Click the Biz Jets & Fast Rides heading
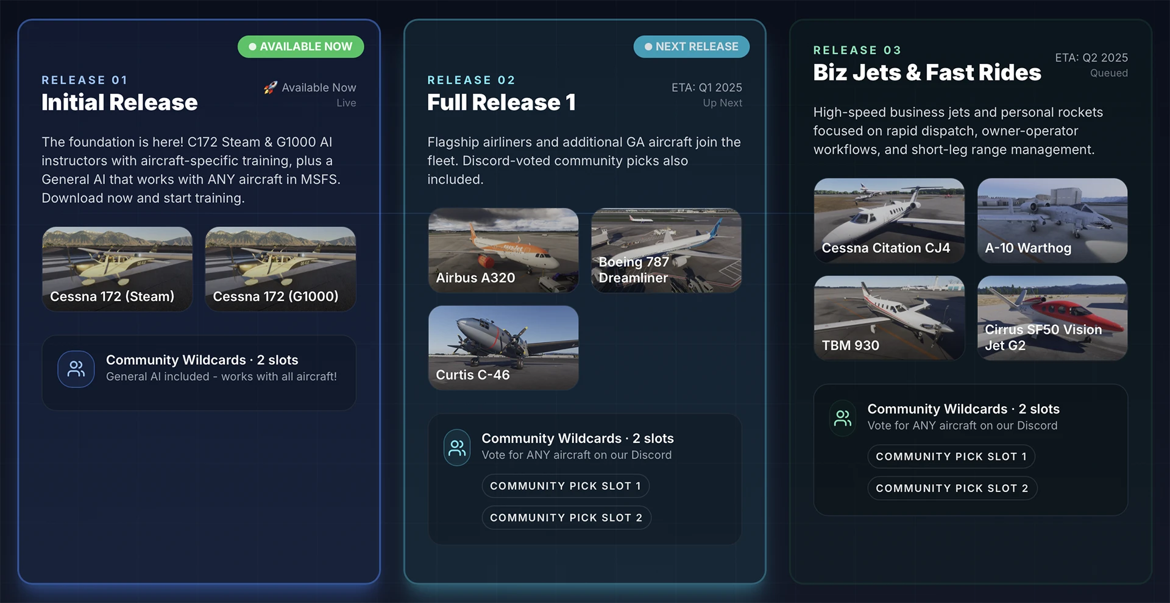The height and width of the screenshot is (603, 1170). coord(927,72)
